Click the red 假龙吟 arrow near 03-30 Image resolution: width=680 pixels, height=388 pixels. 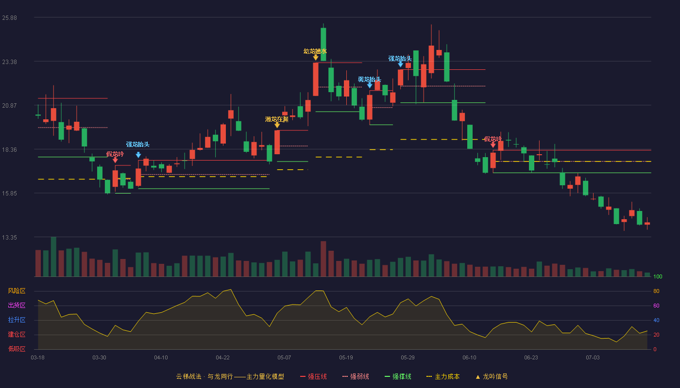115,160
